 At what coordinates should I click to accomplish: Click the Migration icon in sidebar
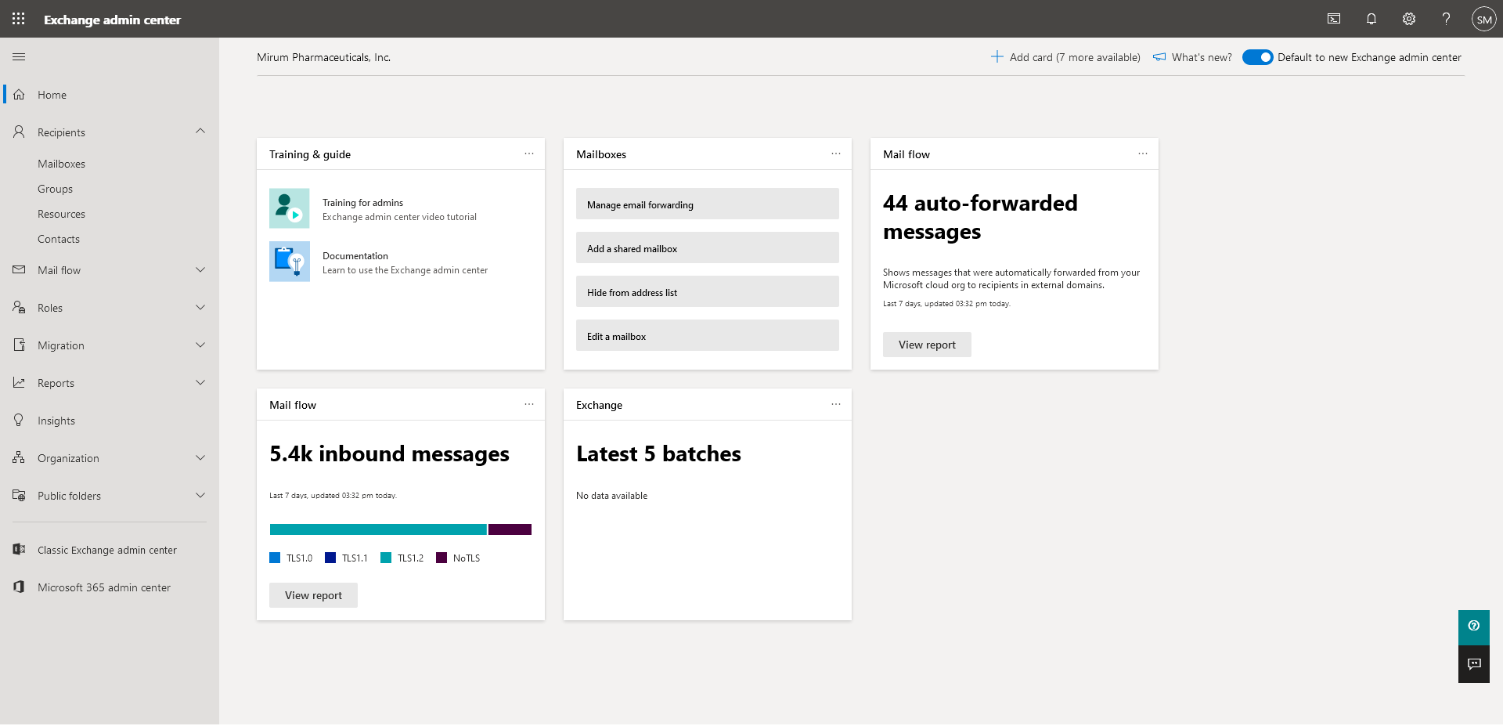point(19,345)
